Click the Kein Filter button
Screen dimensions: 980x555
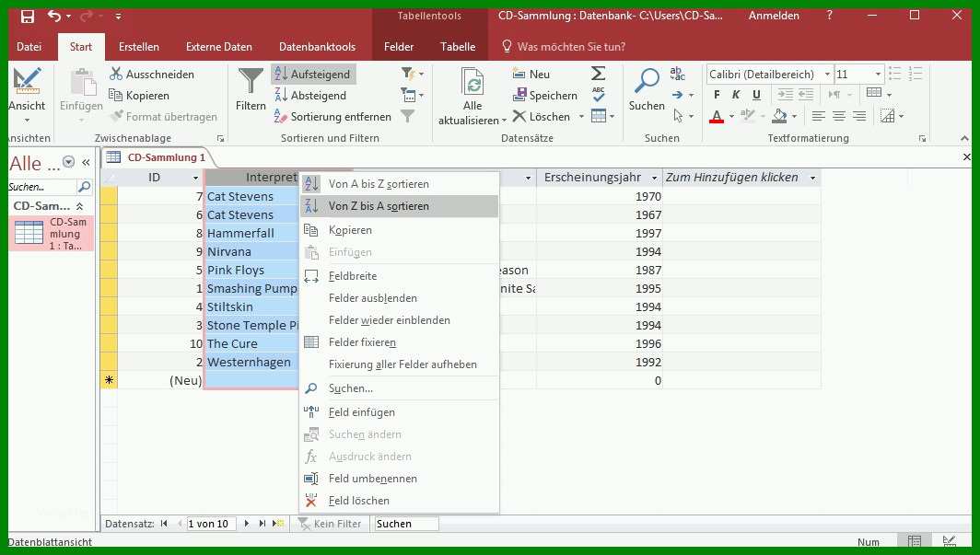pyautogui.click(x=330, y=524)
